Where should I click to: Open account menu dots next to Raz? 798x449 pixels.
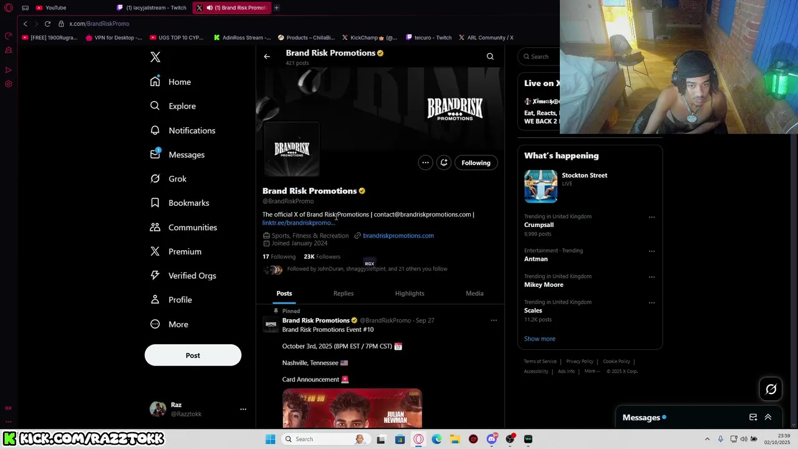click(243, 409)
